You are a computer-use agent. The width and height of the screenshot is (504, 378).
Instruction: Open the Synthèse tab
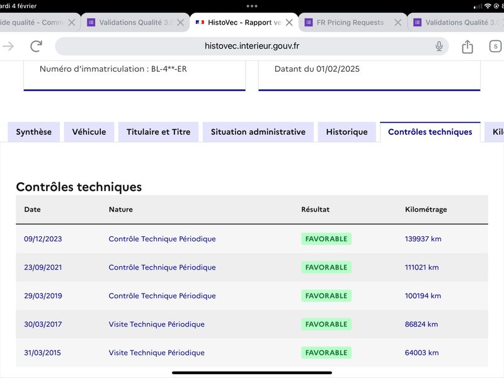pyautogui.click(x=34, y=132)
